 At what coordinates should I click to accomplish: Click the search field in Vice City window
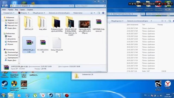click(160, 14)
